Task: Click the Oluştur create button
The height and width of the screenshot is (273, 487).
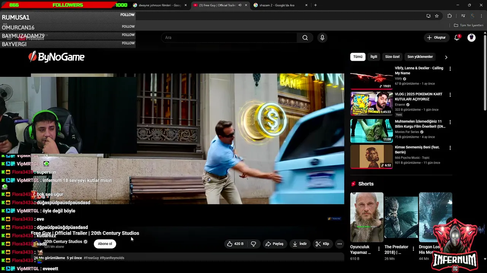Action: click(x=436, y=38)
